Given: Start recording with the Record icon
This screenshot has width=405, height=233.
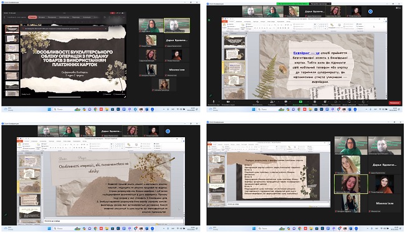Looking at the screenshot, I should coord(315,102).
